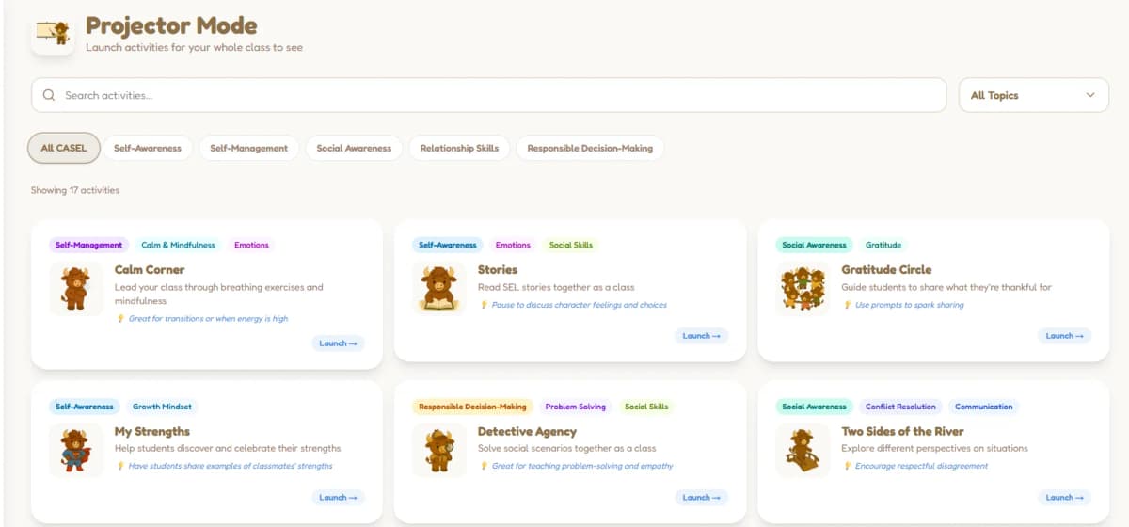Enable the Relationship Skills filter
1129x527 pixels.
pos(459,148)
